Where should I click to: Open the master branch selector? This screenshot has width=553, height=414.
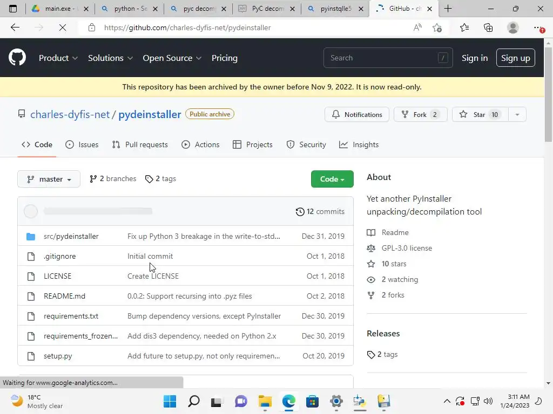(x=49, y=179)
